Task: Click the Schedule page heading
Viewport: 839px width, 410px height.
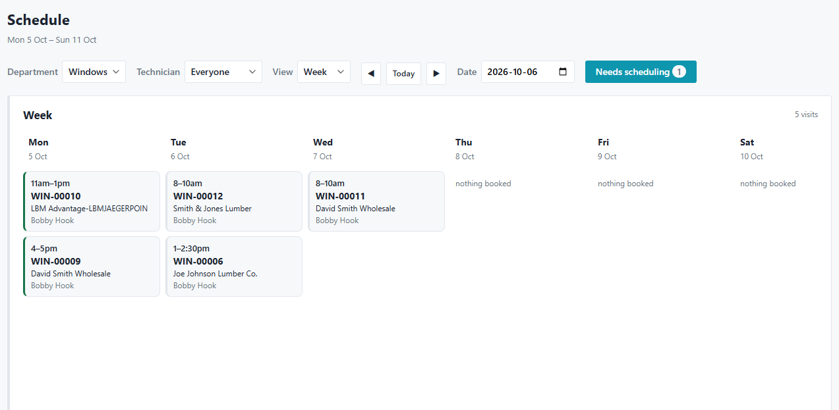Action: pyautogui.click(x=38, y=20)
